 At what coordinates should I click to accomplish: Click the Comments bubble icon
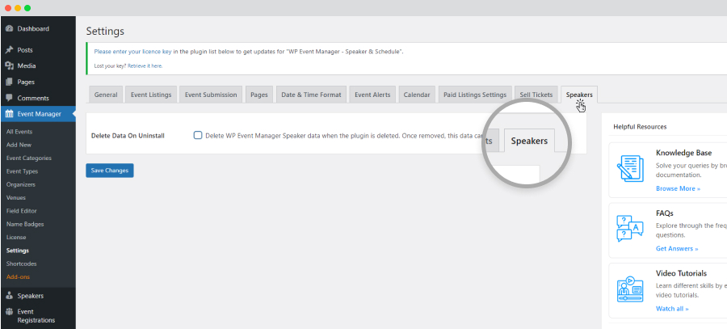tap(9, 98)
